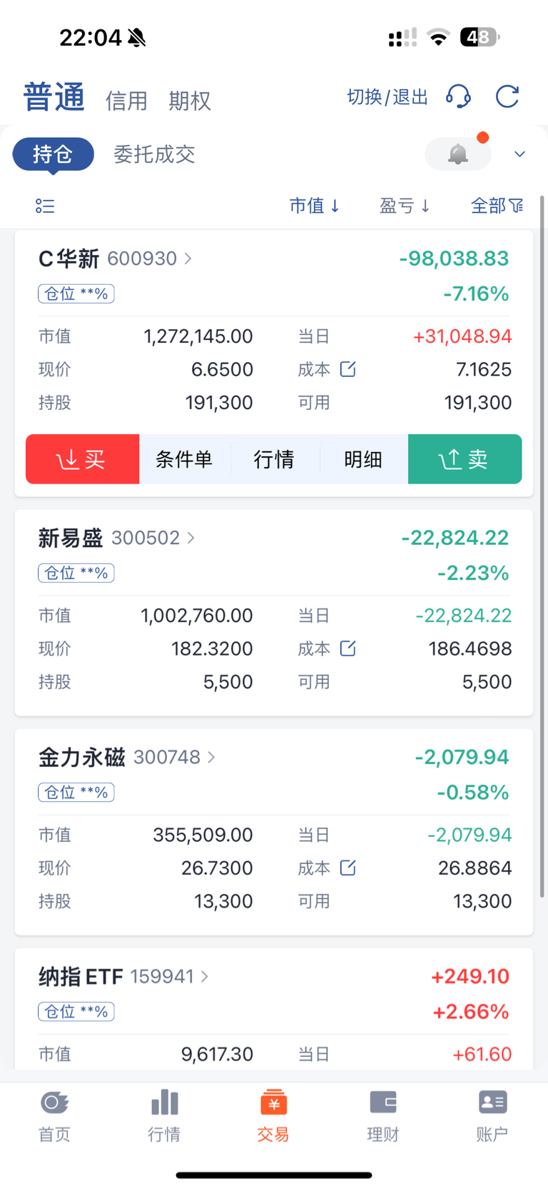Toggle sort by 盈亏 profit and loss
548x1189 pixels.
[405, 206]
